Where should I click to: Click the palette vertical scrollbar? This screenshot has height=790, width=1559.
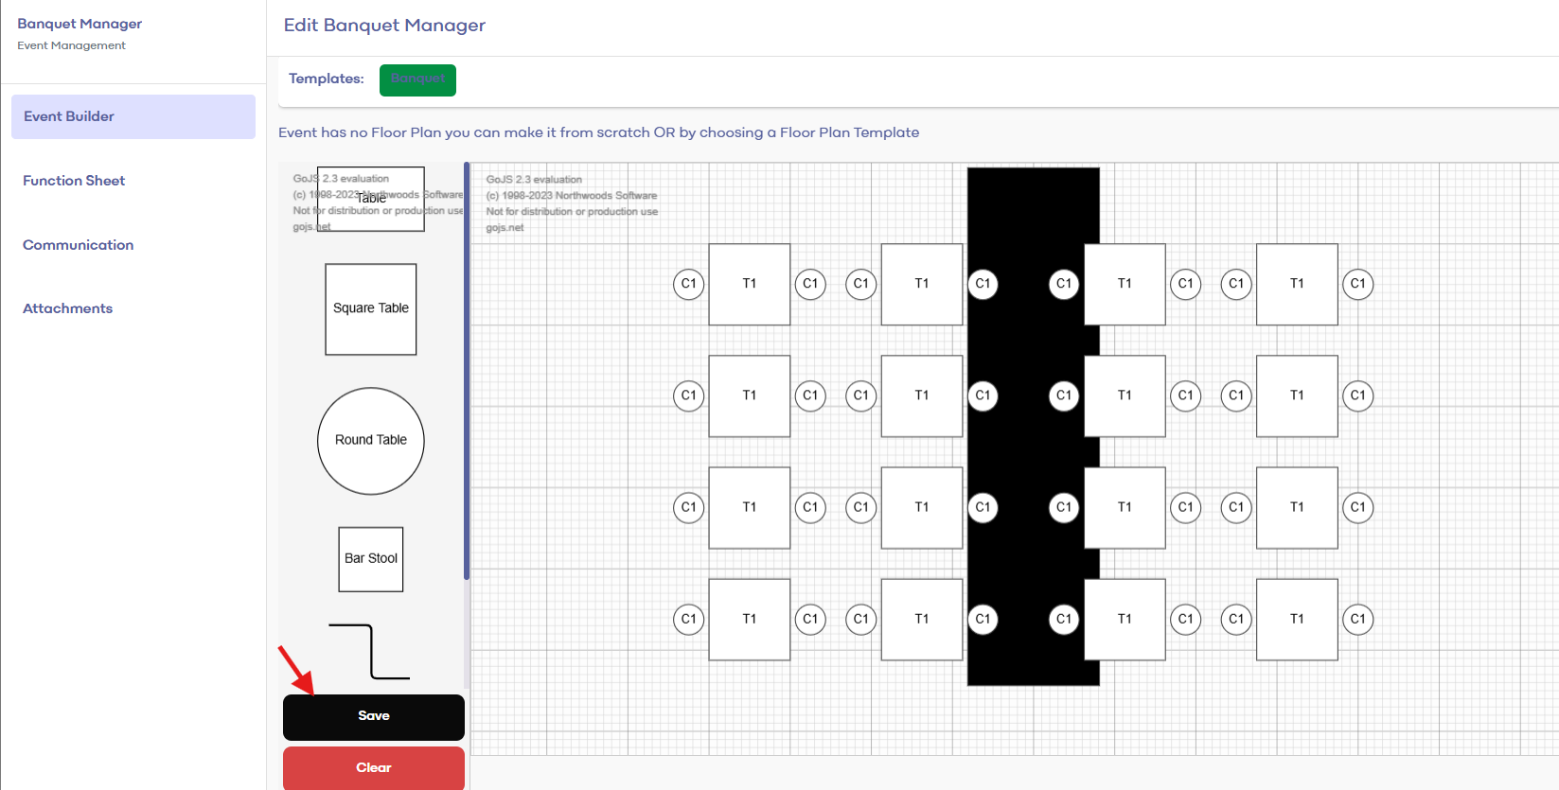pos(467,369)
